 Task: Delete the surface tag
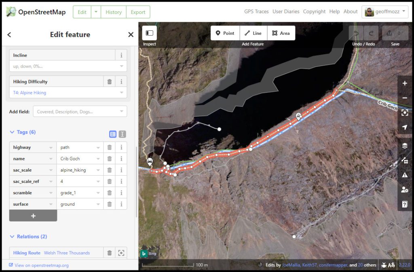coord(109,204)
